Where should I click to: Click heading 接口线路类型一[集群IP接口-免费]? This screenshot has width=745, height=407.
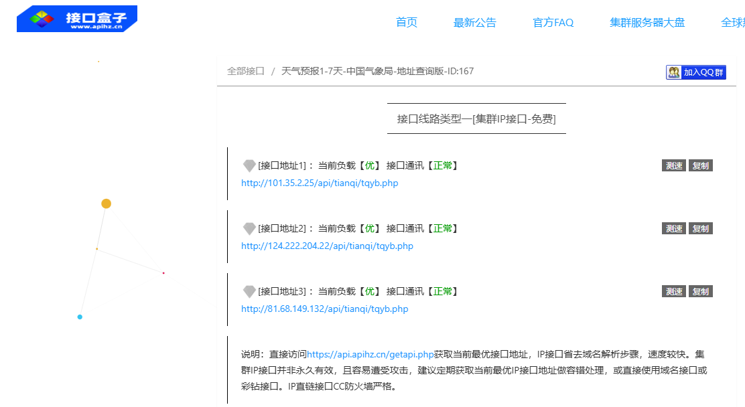click(x=476, y=118)
